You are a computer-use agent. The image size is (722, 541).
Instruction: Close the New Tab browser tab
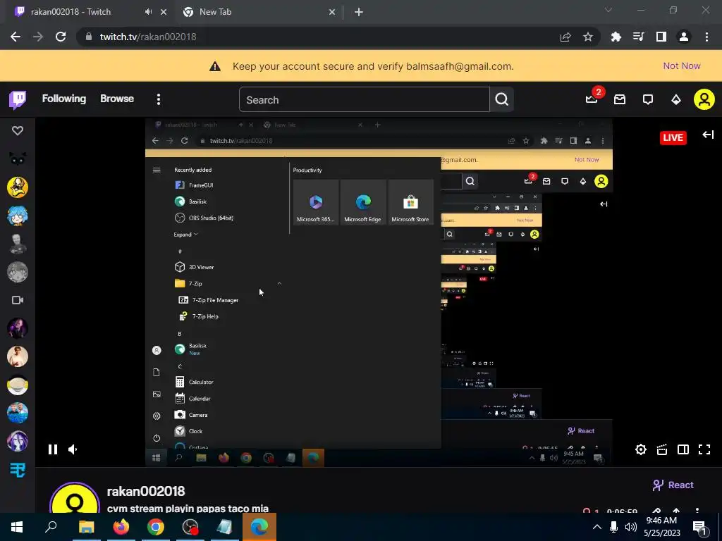(x=332, y=12)
